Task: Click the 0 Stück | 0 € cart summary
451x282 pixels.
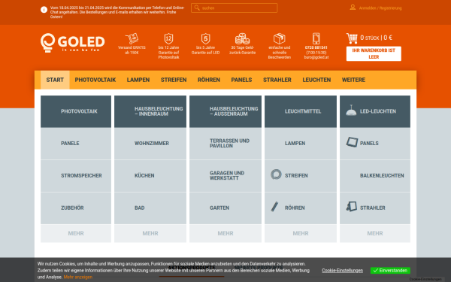Action: tap(376, 38)
